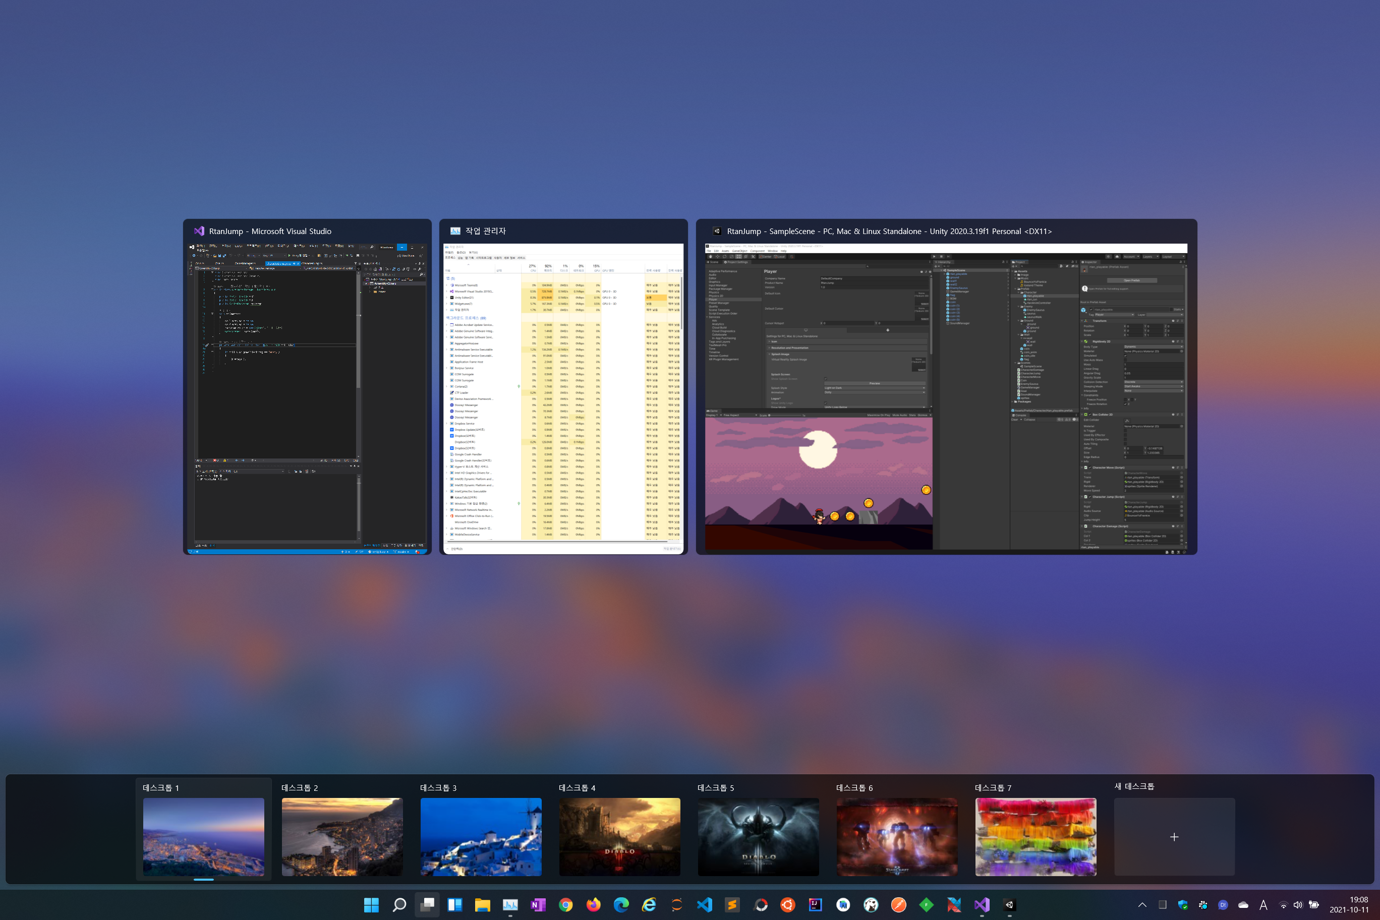The width and height of the screenshot is (1380, 920).
Task: Launch Visual Studio Code from the taskbar
Action: coord(704,905)
